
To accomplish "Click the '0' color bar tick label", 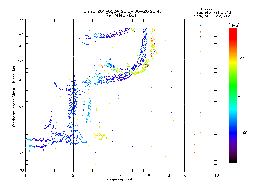I will coord(239,96).
